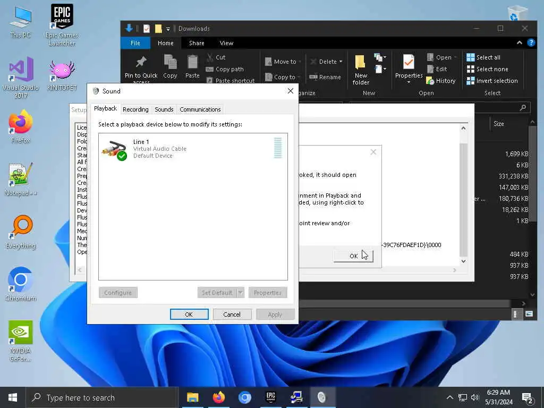Expand the Delete dropdown arrow
This screenshot has width=544, height=408.
click(x=341, y=62)
